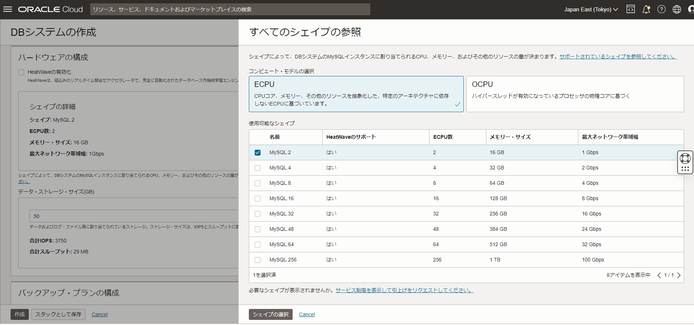694x325 pixels.
Task: Open the lifebuoy support widget
Action: click(x=685, y=158)
